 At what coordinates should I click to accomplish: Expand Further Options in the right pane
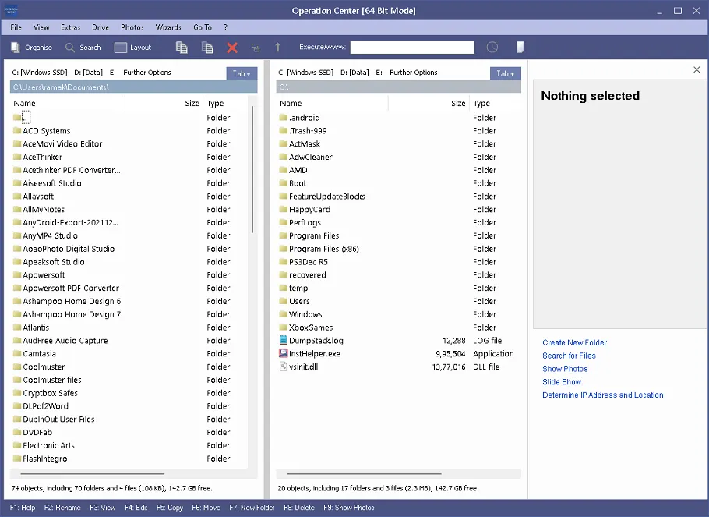413,73
